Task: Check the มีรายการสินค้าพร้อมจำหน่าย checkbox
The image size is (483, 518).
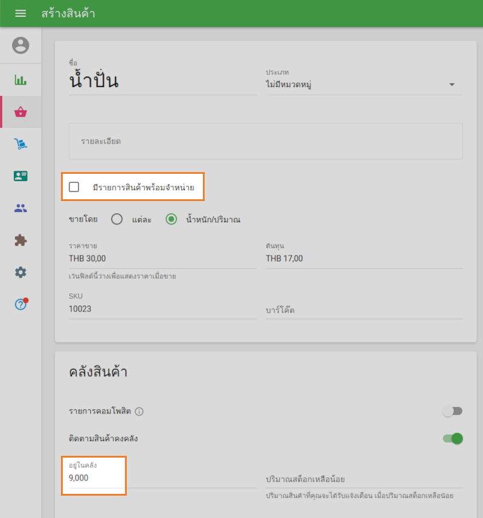Action: pos(74,187)
